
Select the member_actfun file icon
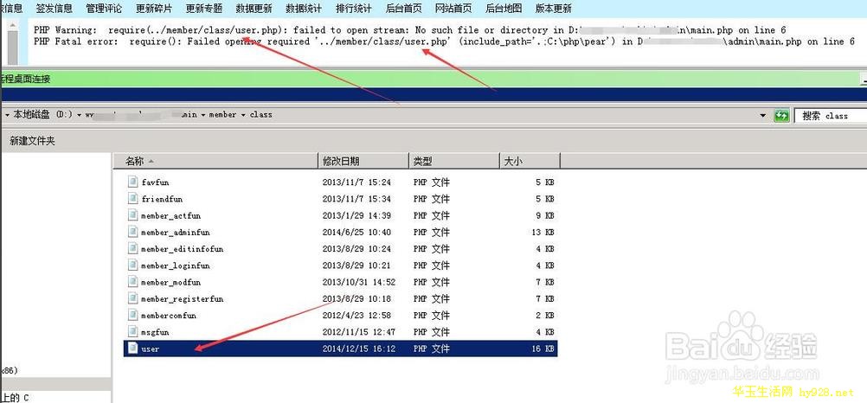coord(132,215)
